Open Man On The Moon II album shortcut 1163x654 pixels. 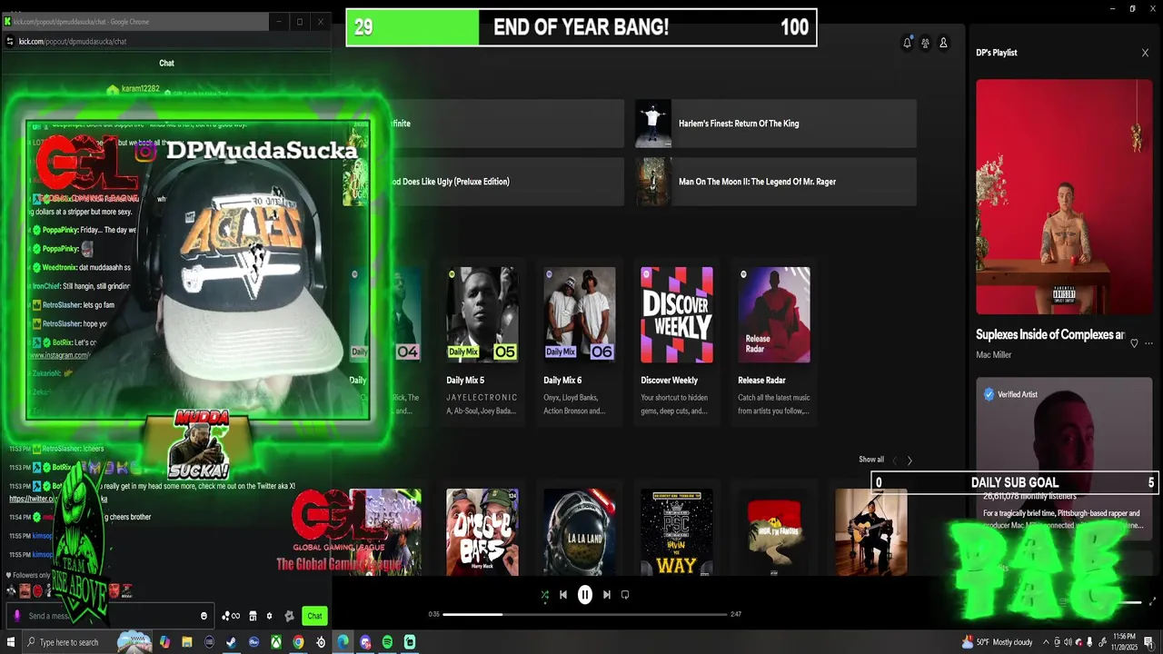(x=776, y=182)
